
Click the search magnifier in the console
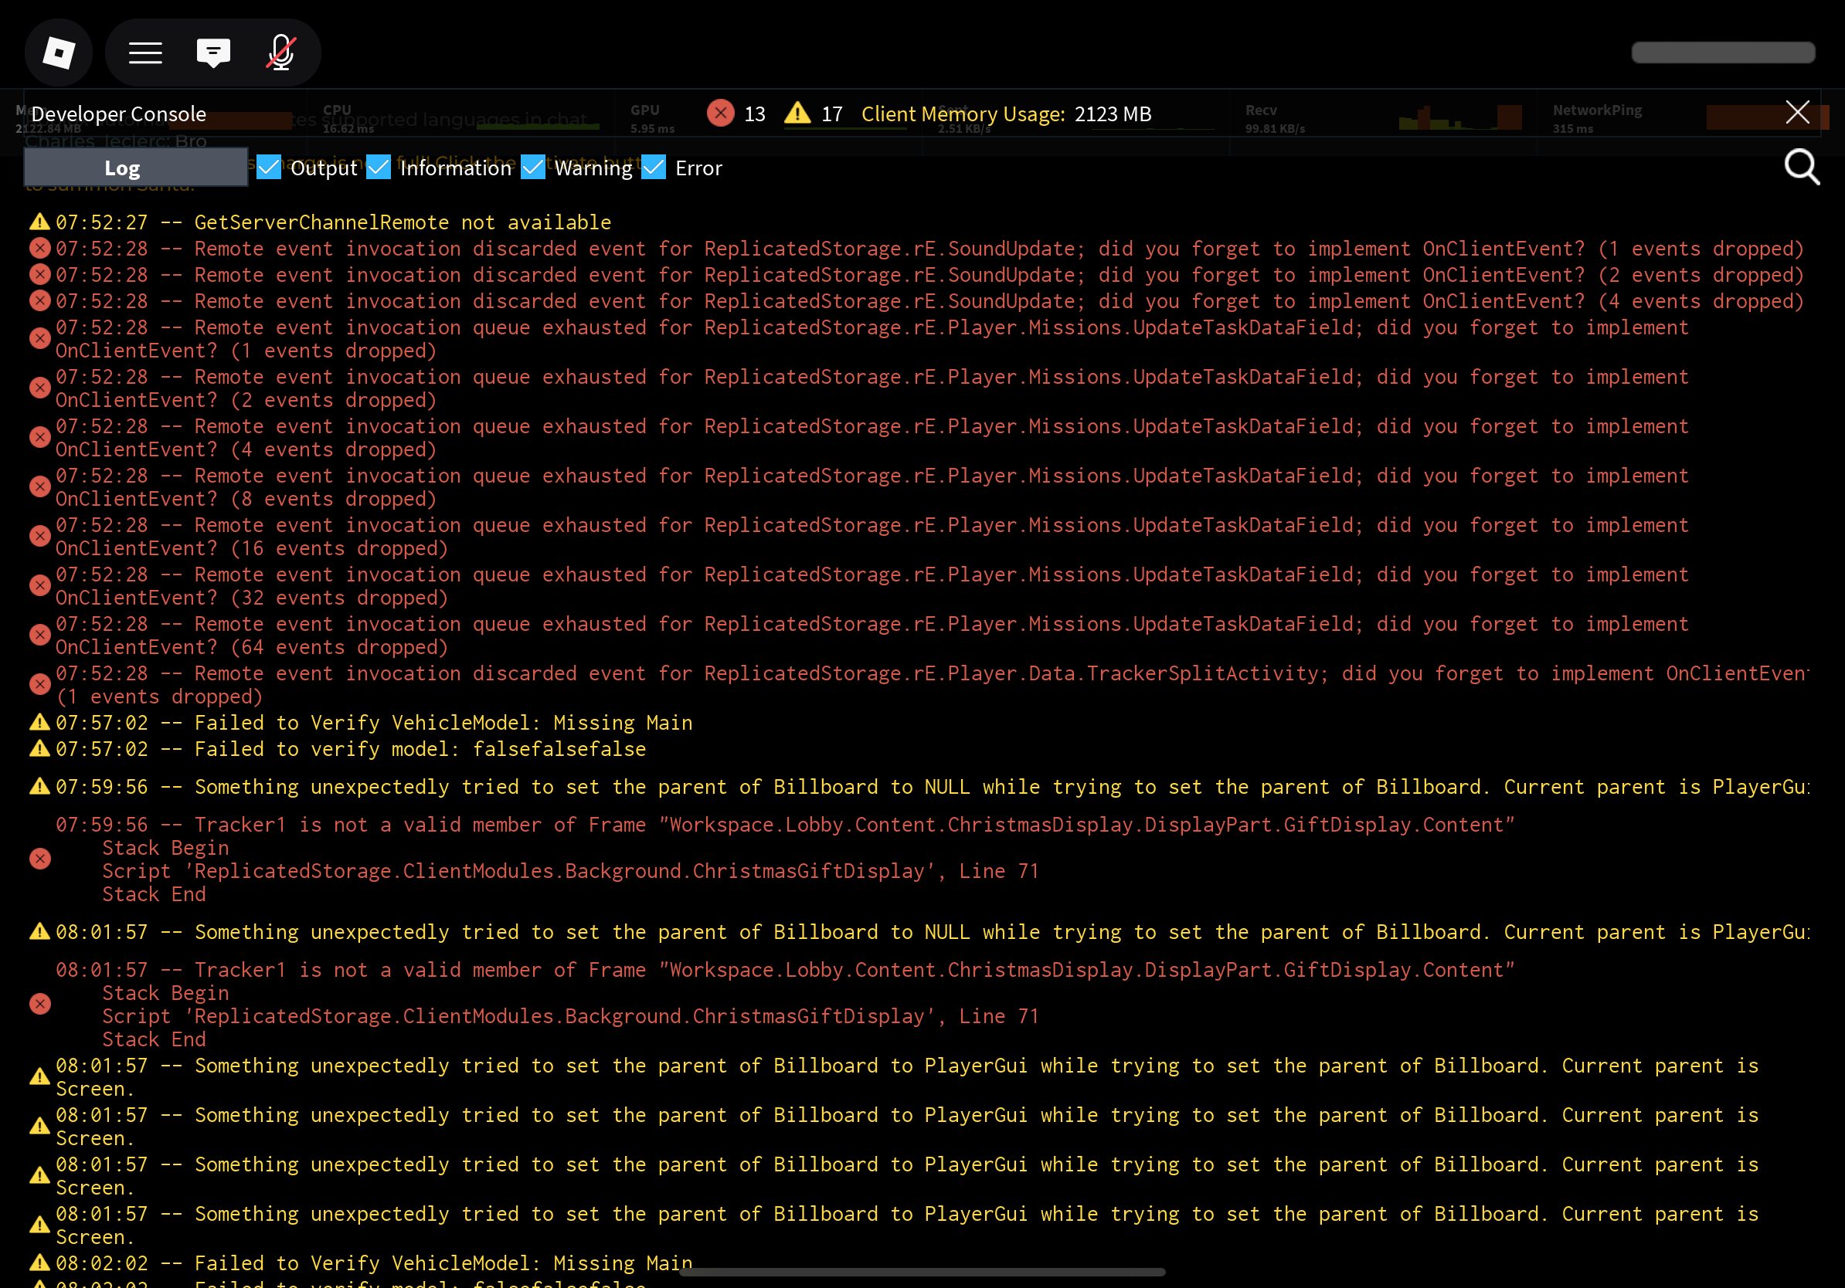[x=1801, y=167]
